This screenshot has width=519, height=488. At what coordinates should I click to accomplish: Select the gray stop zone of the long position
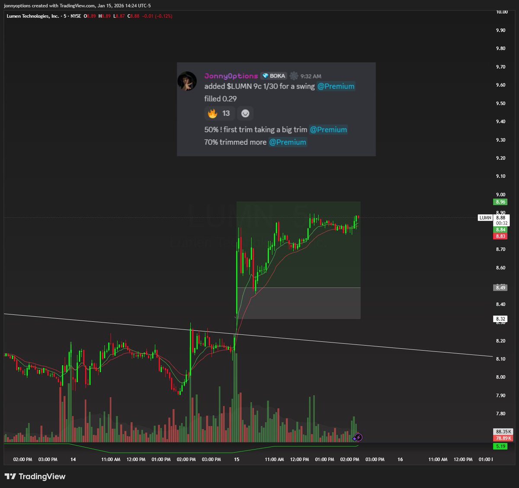[x=298, y=303]
